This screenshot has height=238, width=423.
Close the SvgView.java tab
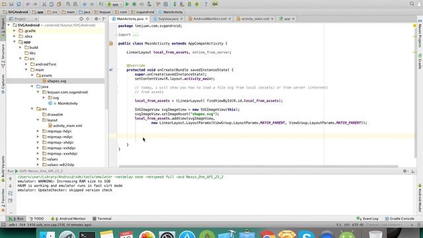(x=181, y=19)
